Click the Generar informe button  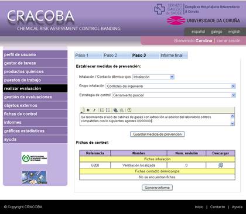click(x=157, y=188)
